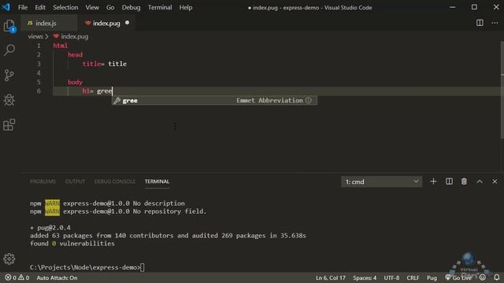Create a new terminal with plus icon
This screenshot has width=504, height=283.
coord(433,182)
